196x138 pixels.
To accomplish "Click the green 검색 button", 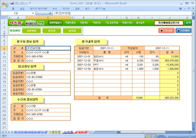I will tap(188, 23).
